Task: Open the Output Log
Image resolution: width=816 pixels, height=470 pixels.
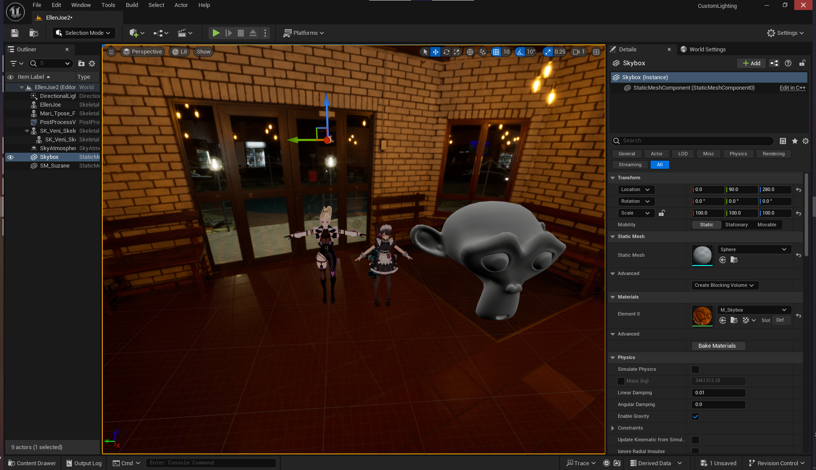Action: tap(84, 463)
